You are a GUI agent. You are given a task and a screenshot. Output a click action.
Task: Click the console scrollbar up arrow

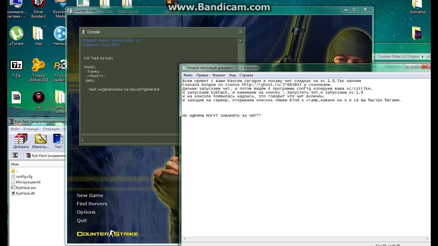point(241,41)
